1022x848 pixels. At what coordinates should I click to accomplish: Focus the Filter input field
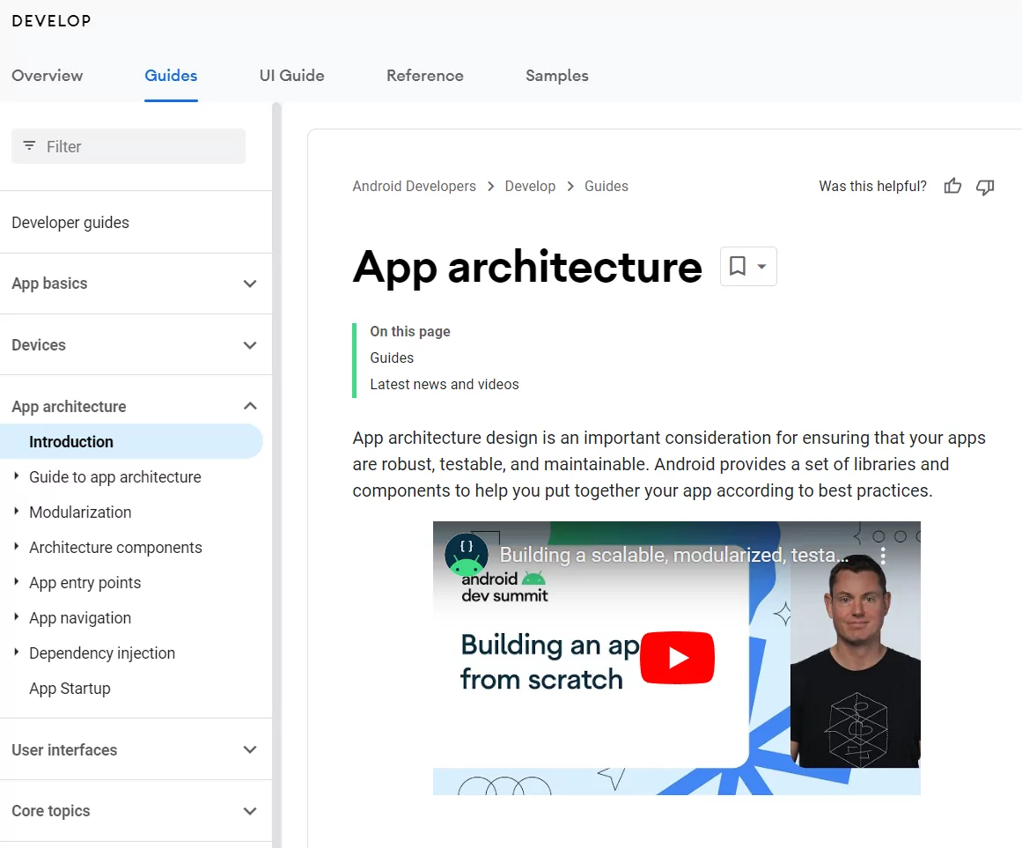[x=129, y=146]
